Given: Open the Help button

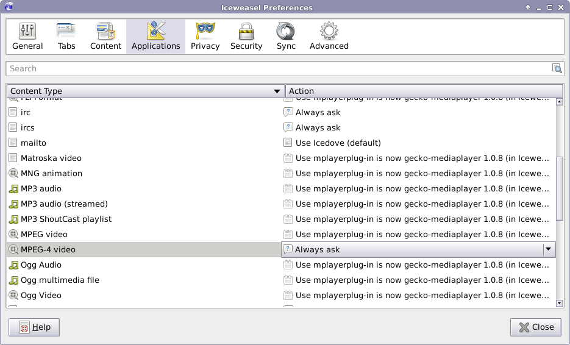Looking at the screenshot, I should coord(34,327).
